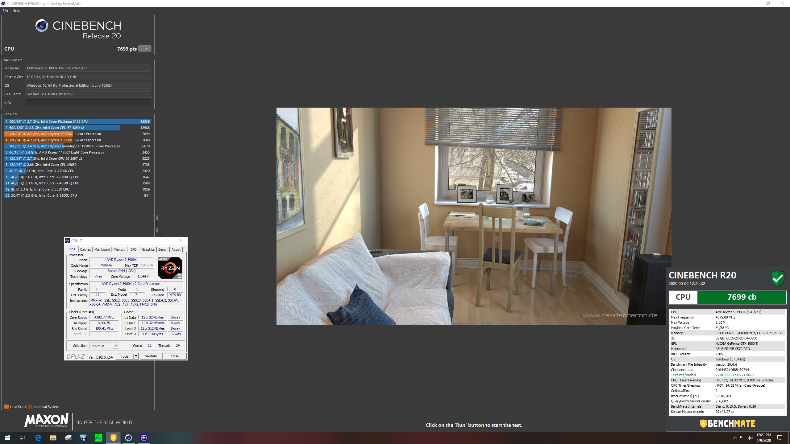The width and height of the screenshot is (790, 444).
Task: Open the volume tray icon
Action: pos(750,438)
